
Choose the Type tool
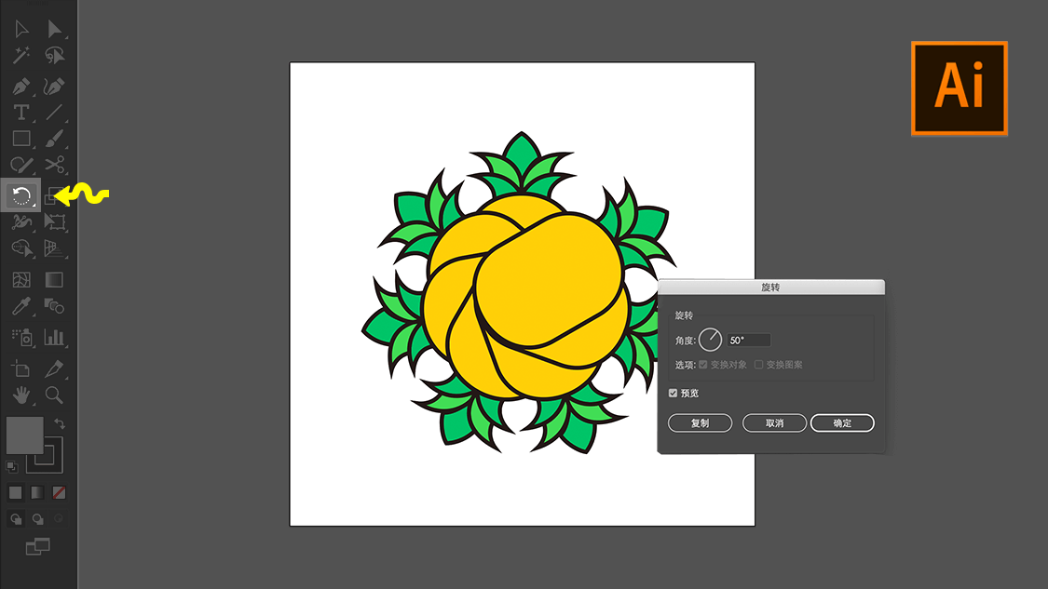pyautogui.click(x=20, y=113)
